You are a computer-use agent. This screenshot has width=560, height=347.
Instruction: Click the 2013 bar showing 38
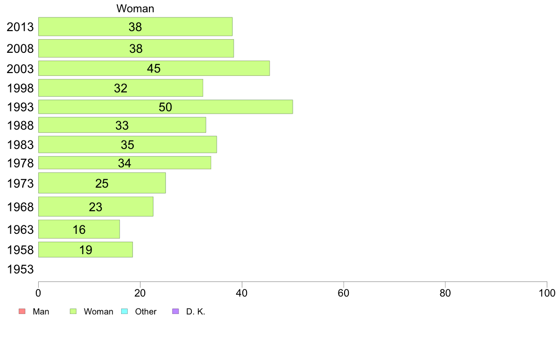(135, 26)
